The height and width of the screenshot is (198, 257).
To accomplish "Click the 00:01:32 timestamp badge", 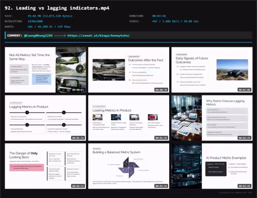I will click(78, 138).
